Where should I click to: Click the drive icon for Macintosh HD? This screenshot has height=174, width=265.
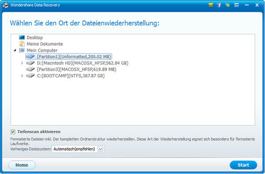[30, 63]
